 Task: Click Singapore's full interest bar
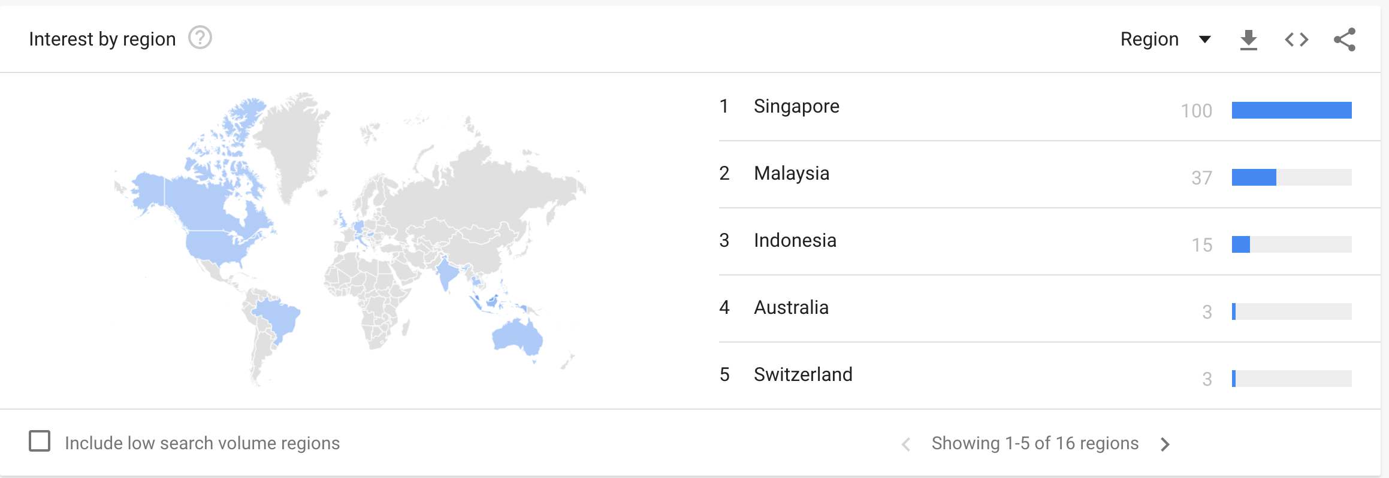pos(1291,110)
